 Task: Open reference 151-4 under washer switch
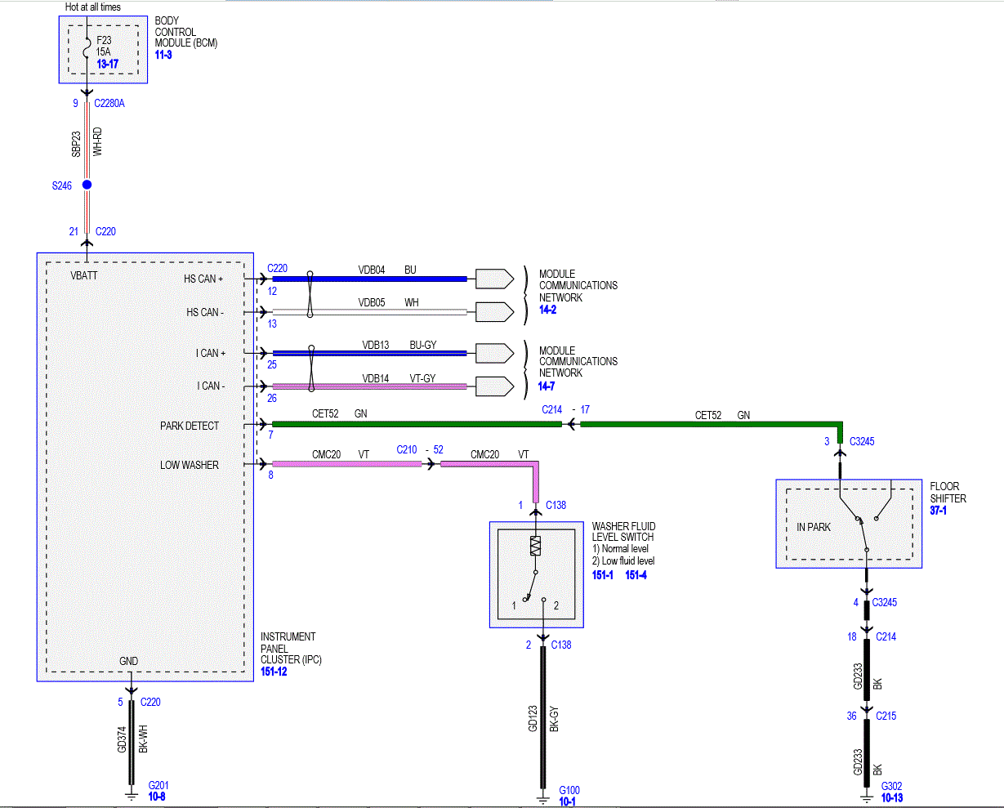[x=636, y=575]
